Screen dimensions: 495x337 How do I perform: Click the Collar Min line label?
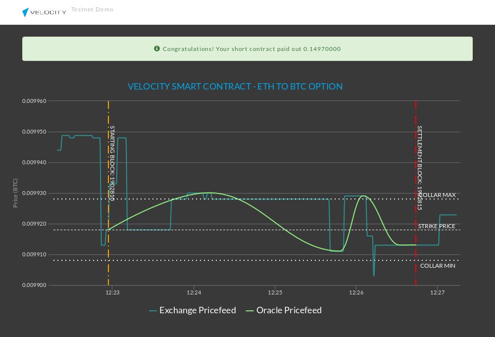[x=438, y=266]
